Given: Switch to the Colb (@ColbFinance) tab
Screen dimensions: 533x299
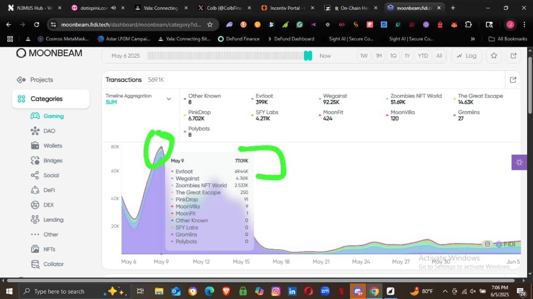Looking at the screenshot, I should [225, 8].
